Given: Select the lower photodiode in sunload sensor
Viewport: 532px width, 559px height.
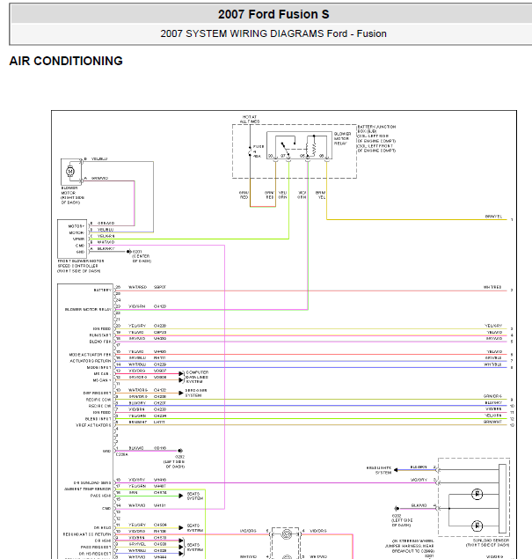Looking at the screenshot, I should 477,526.
